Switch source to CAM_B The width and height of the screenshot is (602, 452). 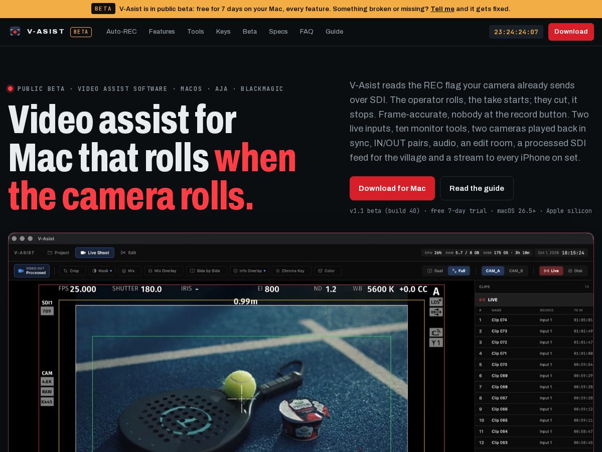click(x=516, y=271)
